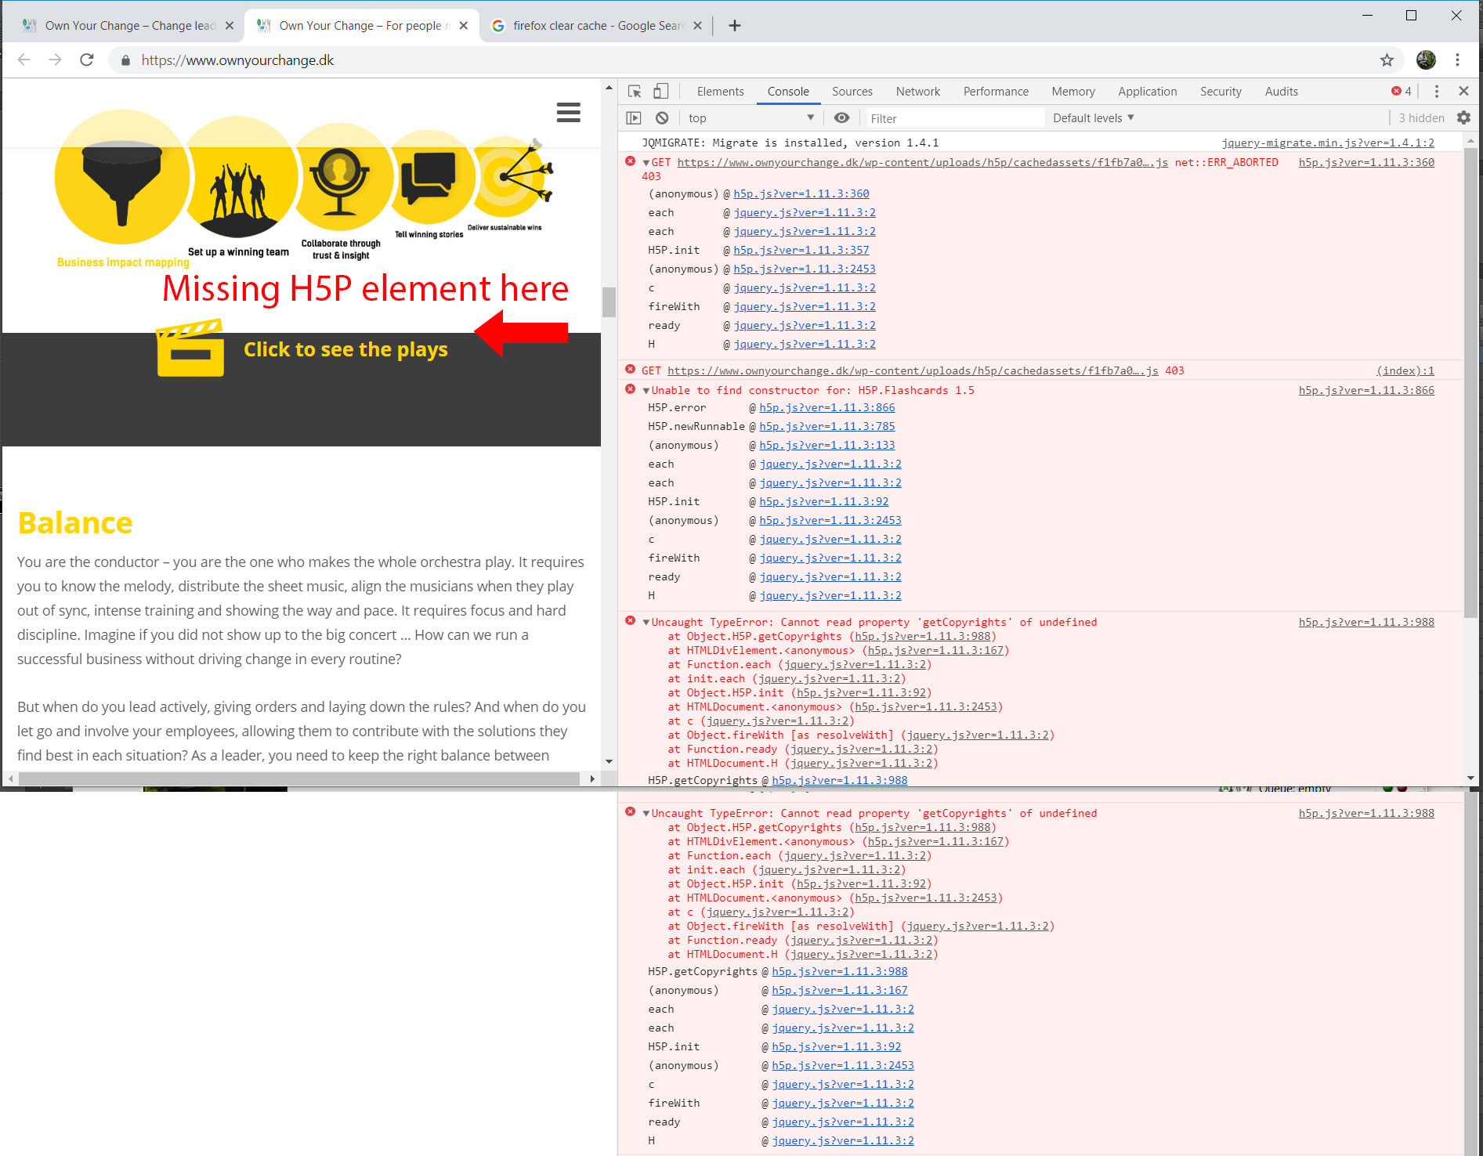
Task: Open console settings gear
Action: tap(1463, 117)
